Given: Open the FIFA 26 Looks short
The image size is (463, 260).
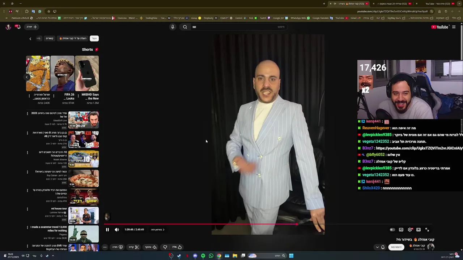Looking at the screenshot, I should coord(62,73).
